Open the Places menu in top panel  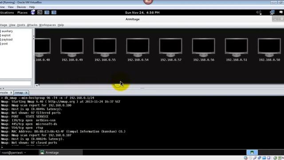pyautogui.click(x=22, y=12)
